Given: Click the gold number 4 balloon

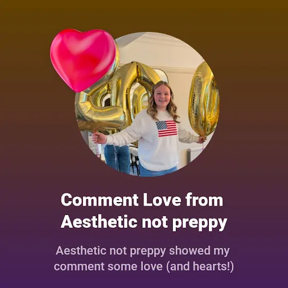Looking at the screenshot, I should coord(101,103).
